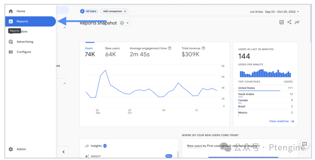
Task: Click the Admin gear icon
Action: point(11,149)
